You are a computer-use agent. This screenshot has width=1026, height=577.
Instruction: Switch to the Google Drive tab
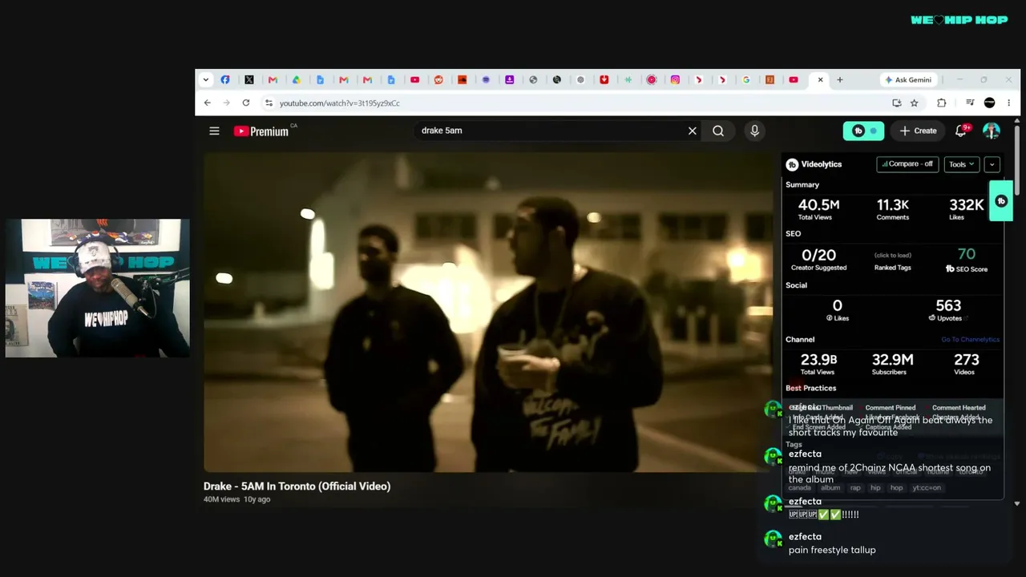[297, 79]
